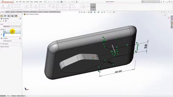Click the depth value 10.00mm field

click(11, 38)
